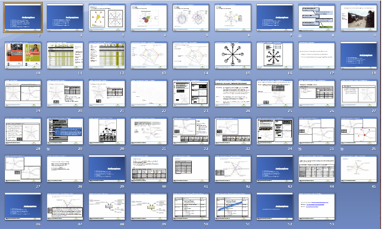Select slide 36 with red markers
This screenshot has height=229, width=382.
point(359,131)
